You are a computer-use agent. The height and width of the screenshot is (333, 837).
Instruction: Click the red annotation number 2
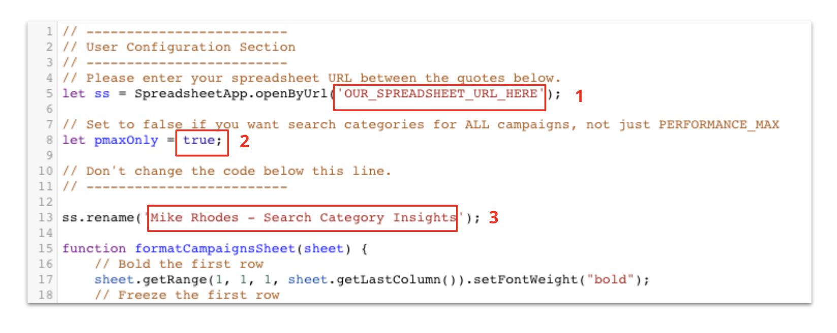pos(244,142)
